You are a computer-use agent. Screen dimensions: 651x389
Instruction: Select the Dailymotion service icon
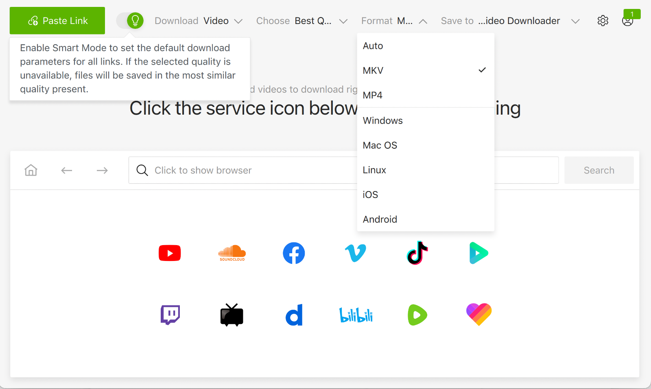294,314
